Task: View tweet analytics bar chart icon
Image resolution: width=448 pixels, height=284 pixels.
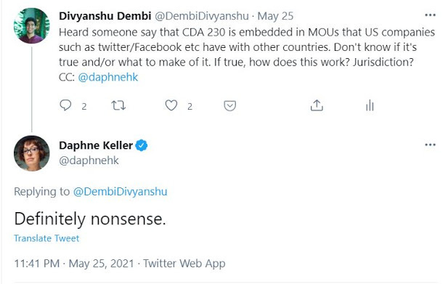Action: click(370, 105)
